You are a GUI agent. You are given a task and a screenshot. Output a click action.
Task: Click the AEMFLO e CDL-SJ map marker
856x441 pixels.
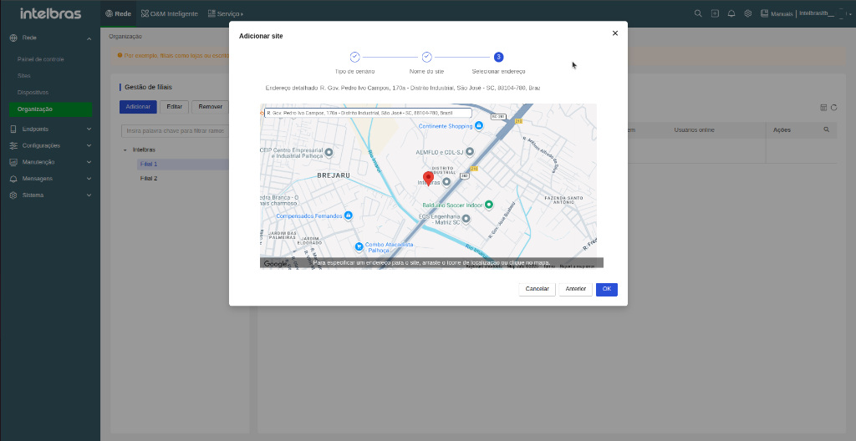(x=469, y=152)
